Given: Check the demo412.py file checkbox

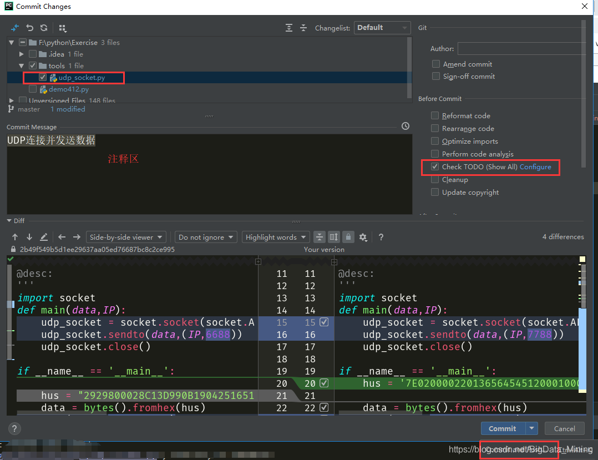Looking at the screenshot, I should (33, 89).
